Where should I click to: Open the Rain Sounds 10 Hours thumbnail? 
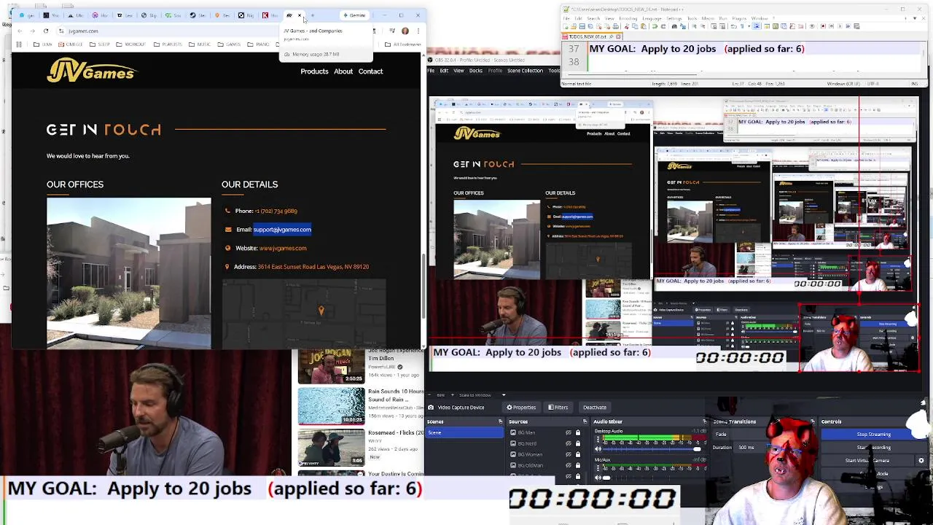[x=331, y=405]
